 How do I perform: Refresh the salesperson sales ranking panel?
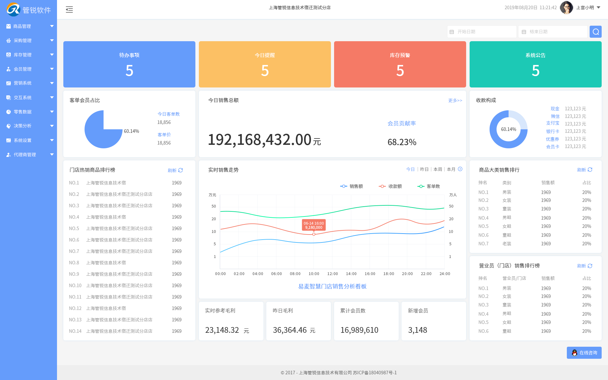[585, 266]
